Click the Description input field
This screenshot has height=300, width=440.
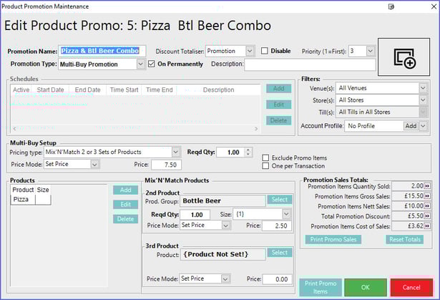pos(309,64)
